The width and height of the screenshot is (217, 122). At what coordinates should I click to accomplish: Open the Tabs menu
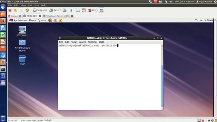[37, 5]
